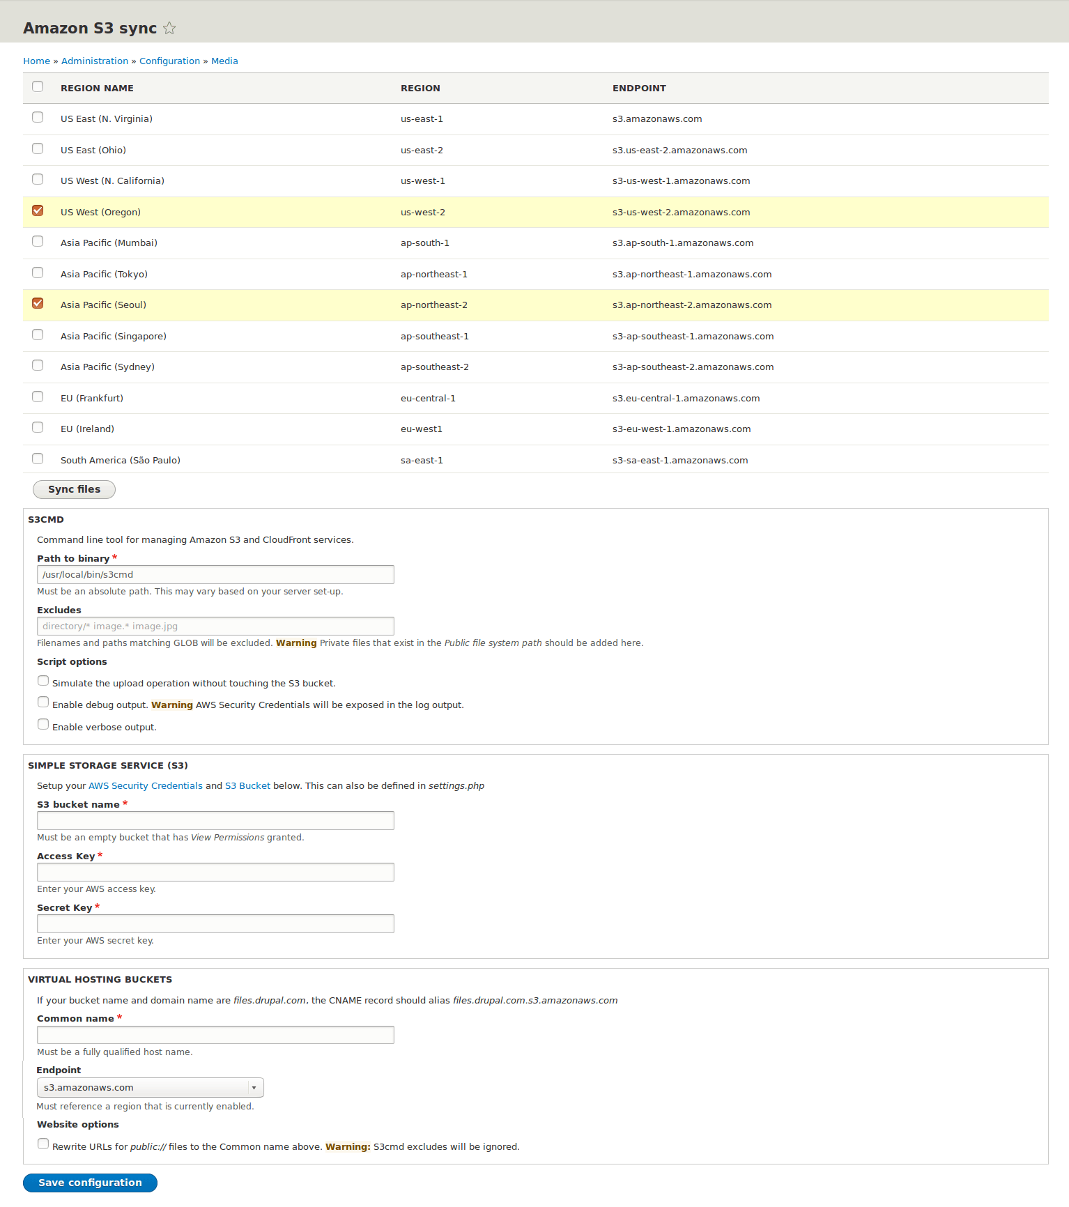Check the South America (São Paulo) checkbox
This screenshot has width=1069, height=1207.
click(38, 459)
